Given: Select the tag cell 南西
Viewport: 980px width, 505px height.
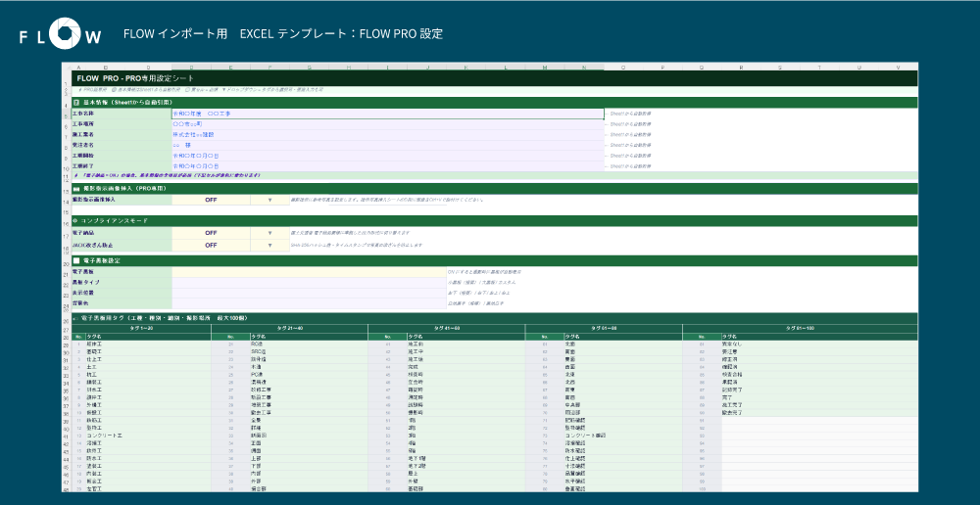Looking at the screenshot, I should pos(623,397).
